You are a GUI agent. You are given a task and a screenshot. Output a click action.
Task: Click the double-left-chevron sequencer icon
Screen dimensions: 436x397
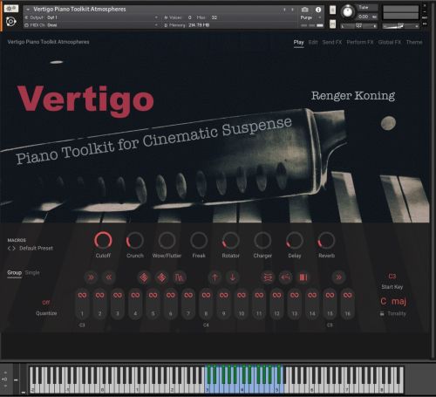(x=109, y=277)
